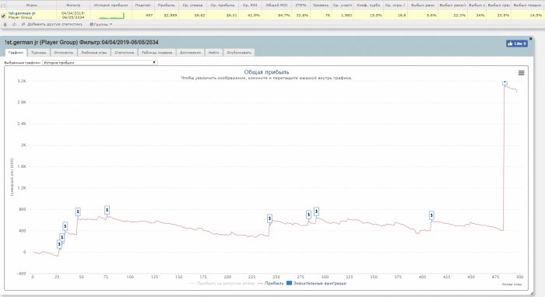Open the Найти tab
Image resolution: width=545 pixels, height=297 pixels.
point(214,52)
